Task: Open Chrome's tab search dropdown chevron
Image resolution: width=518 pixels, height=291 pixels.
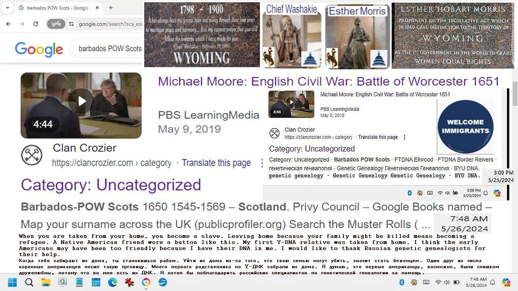Action: tap(7, 8)
